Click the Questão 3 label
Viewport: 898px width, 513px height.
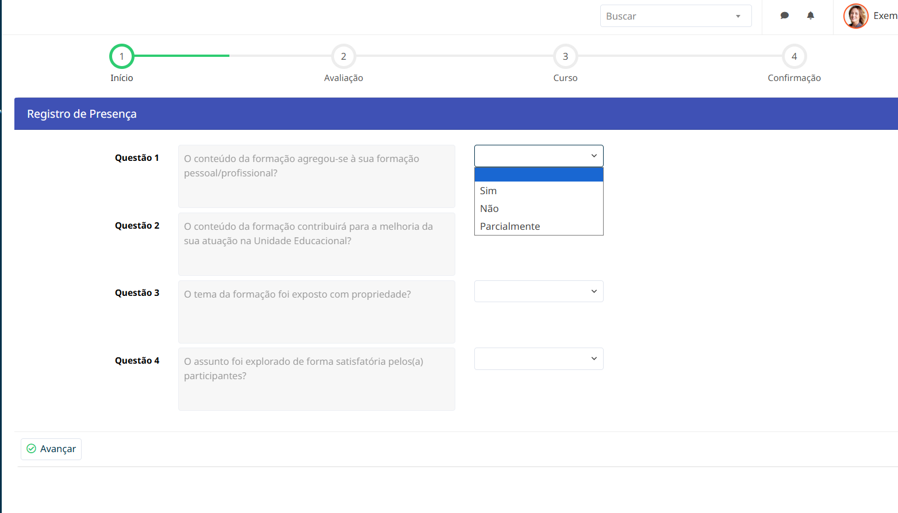(137, 293)
